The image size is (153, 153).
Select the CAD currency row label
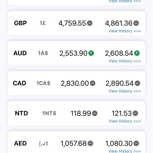20,83
